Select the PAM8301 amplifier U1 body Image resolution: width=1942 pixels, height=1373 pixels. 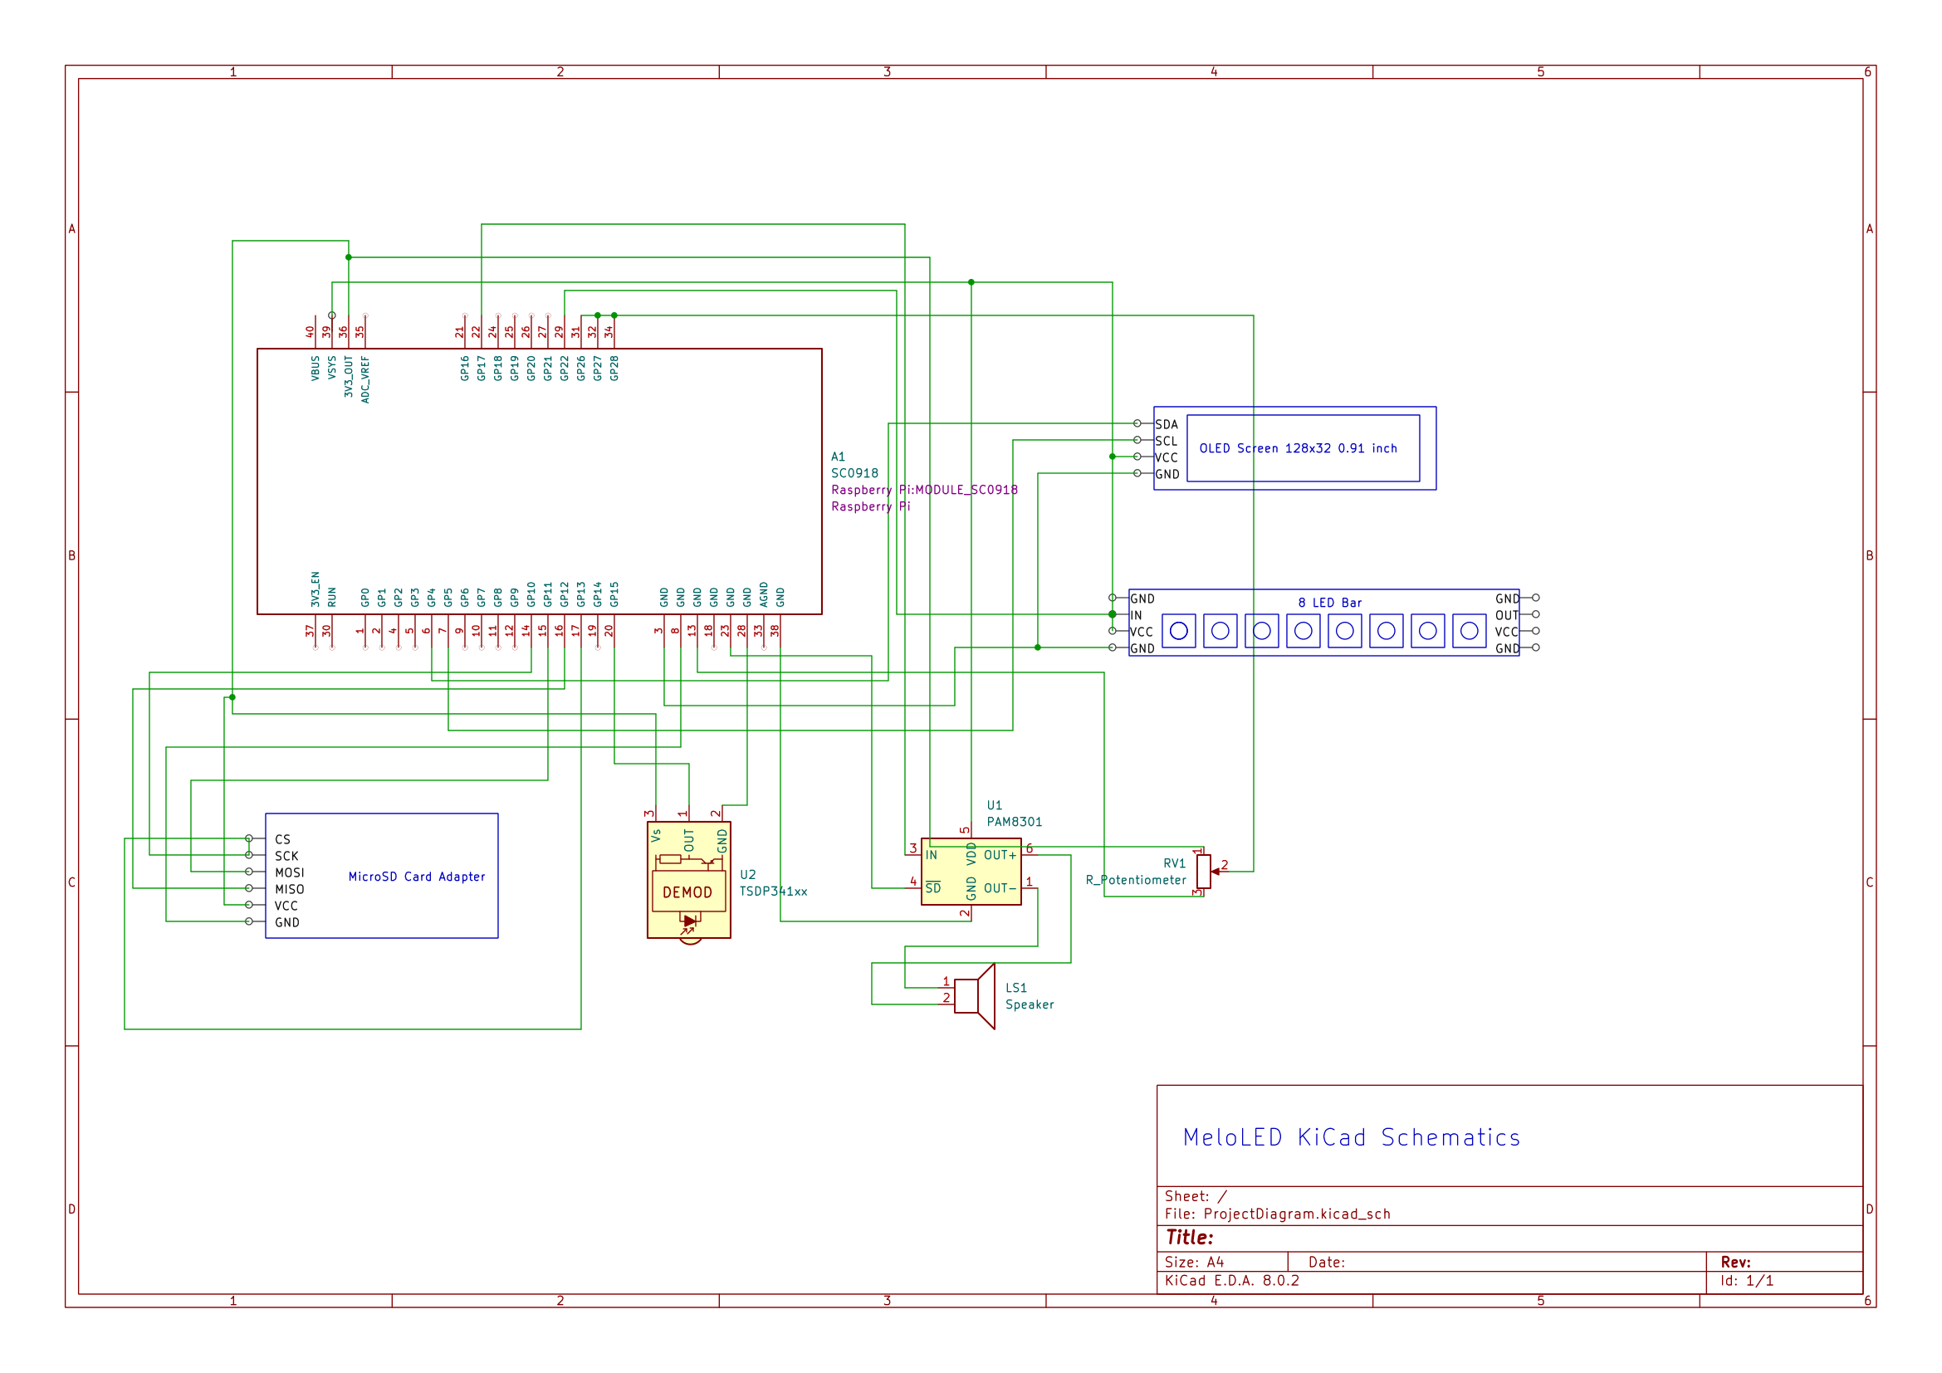click(971, 872)
